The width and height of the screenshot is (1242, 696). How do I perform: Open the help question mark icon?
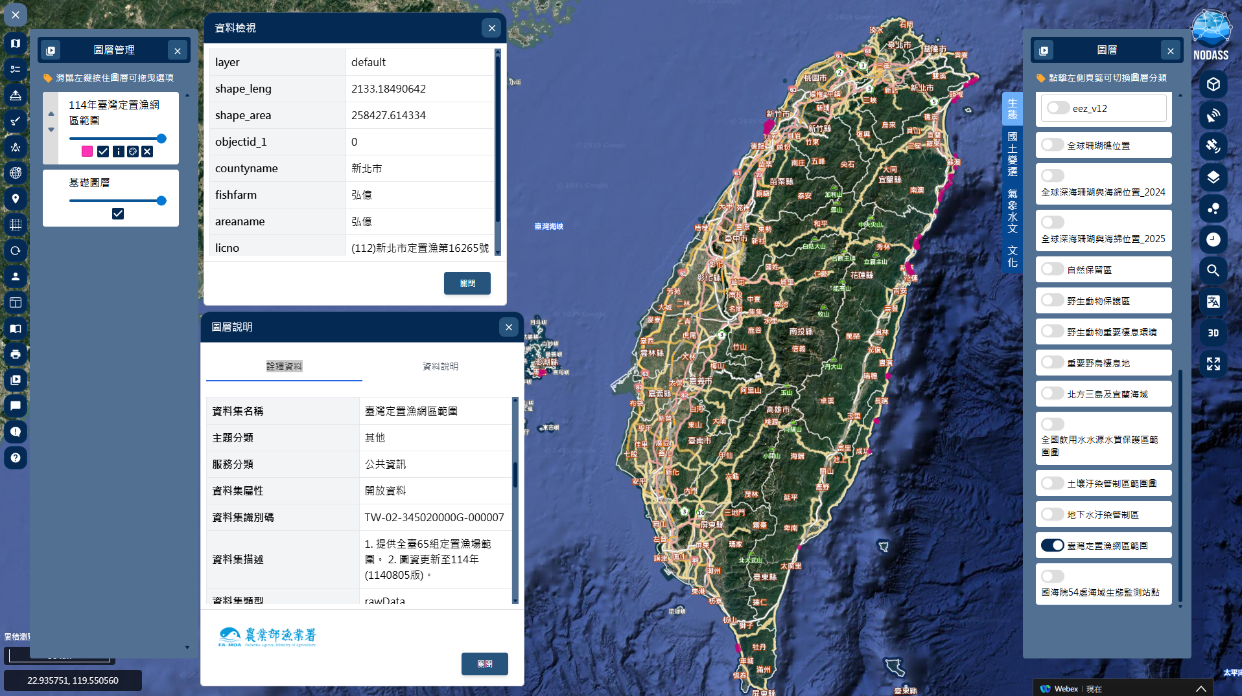pos(16,458)
